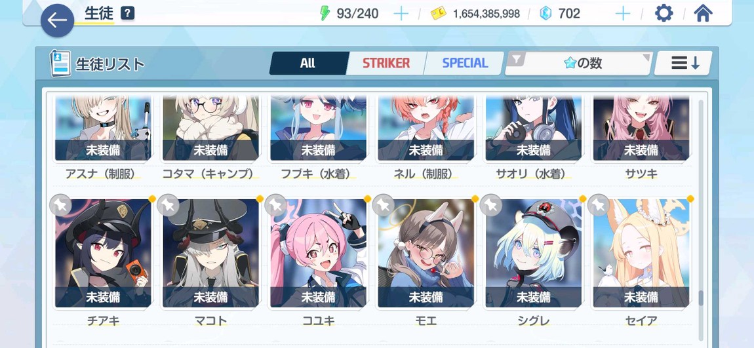The image size is (754, 348).
Task: Click the green energy bolt icon
Action: click(325, 14)
